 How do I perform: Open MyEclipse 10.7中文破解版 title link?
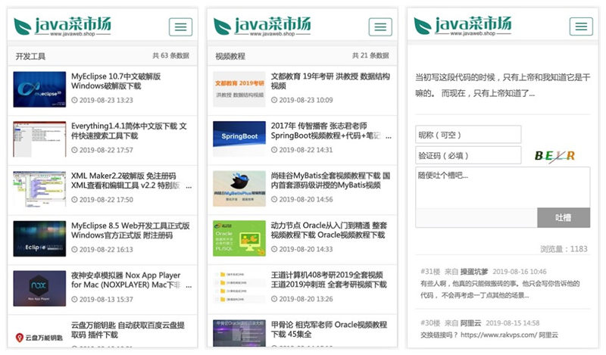(x=116, y=81)
